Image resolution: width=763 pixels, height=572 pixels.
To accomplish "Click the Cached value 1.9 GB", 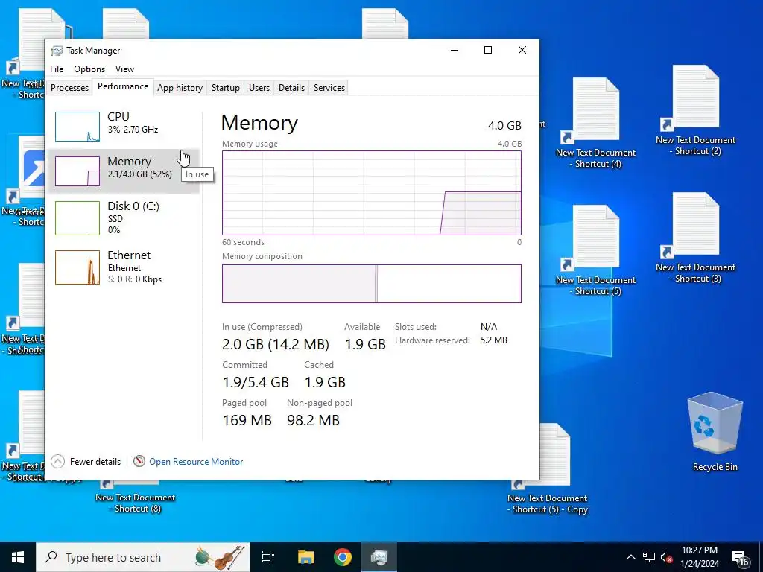I will pos(325,382).
